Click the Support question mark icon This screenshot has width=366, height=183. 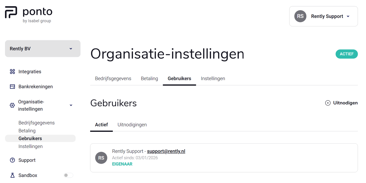[12, 160]
